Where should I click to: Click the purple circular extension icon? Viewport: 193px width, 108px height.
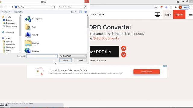(166, 7)
